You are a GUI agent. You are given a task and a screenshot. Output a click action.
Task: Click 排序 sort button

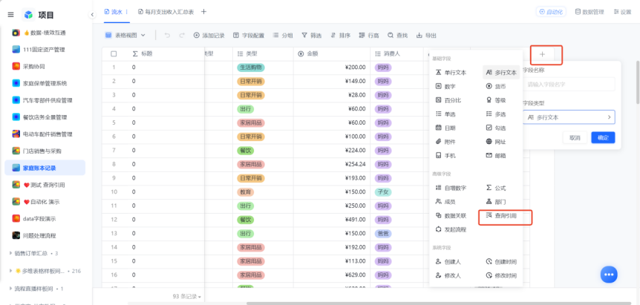[340, 36]
